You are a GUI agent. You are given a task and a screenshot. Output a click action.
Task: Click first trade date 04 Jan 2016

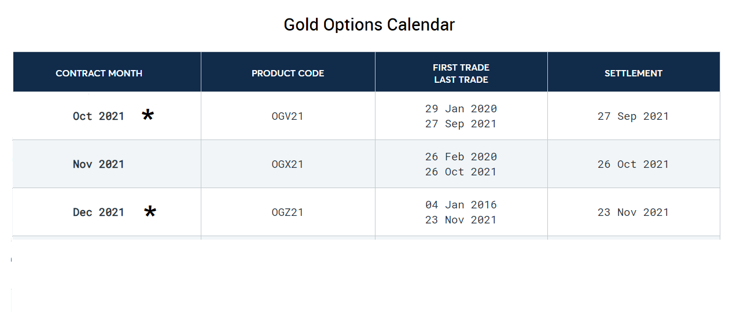tap(461, 205)
